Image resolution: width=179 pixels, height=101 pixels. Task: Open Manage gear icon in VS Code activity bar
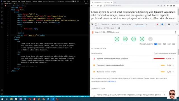[x=2, y=93]
